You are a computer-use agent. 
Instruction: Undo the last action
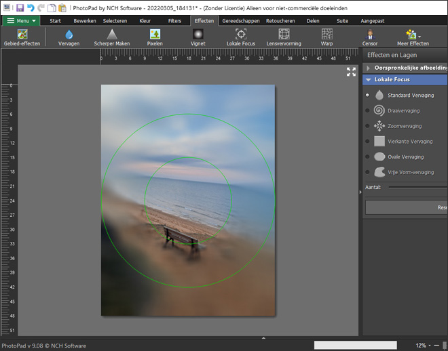pos(31,7)
